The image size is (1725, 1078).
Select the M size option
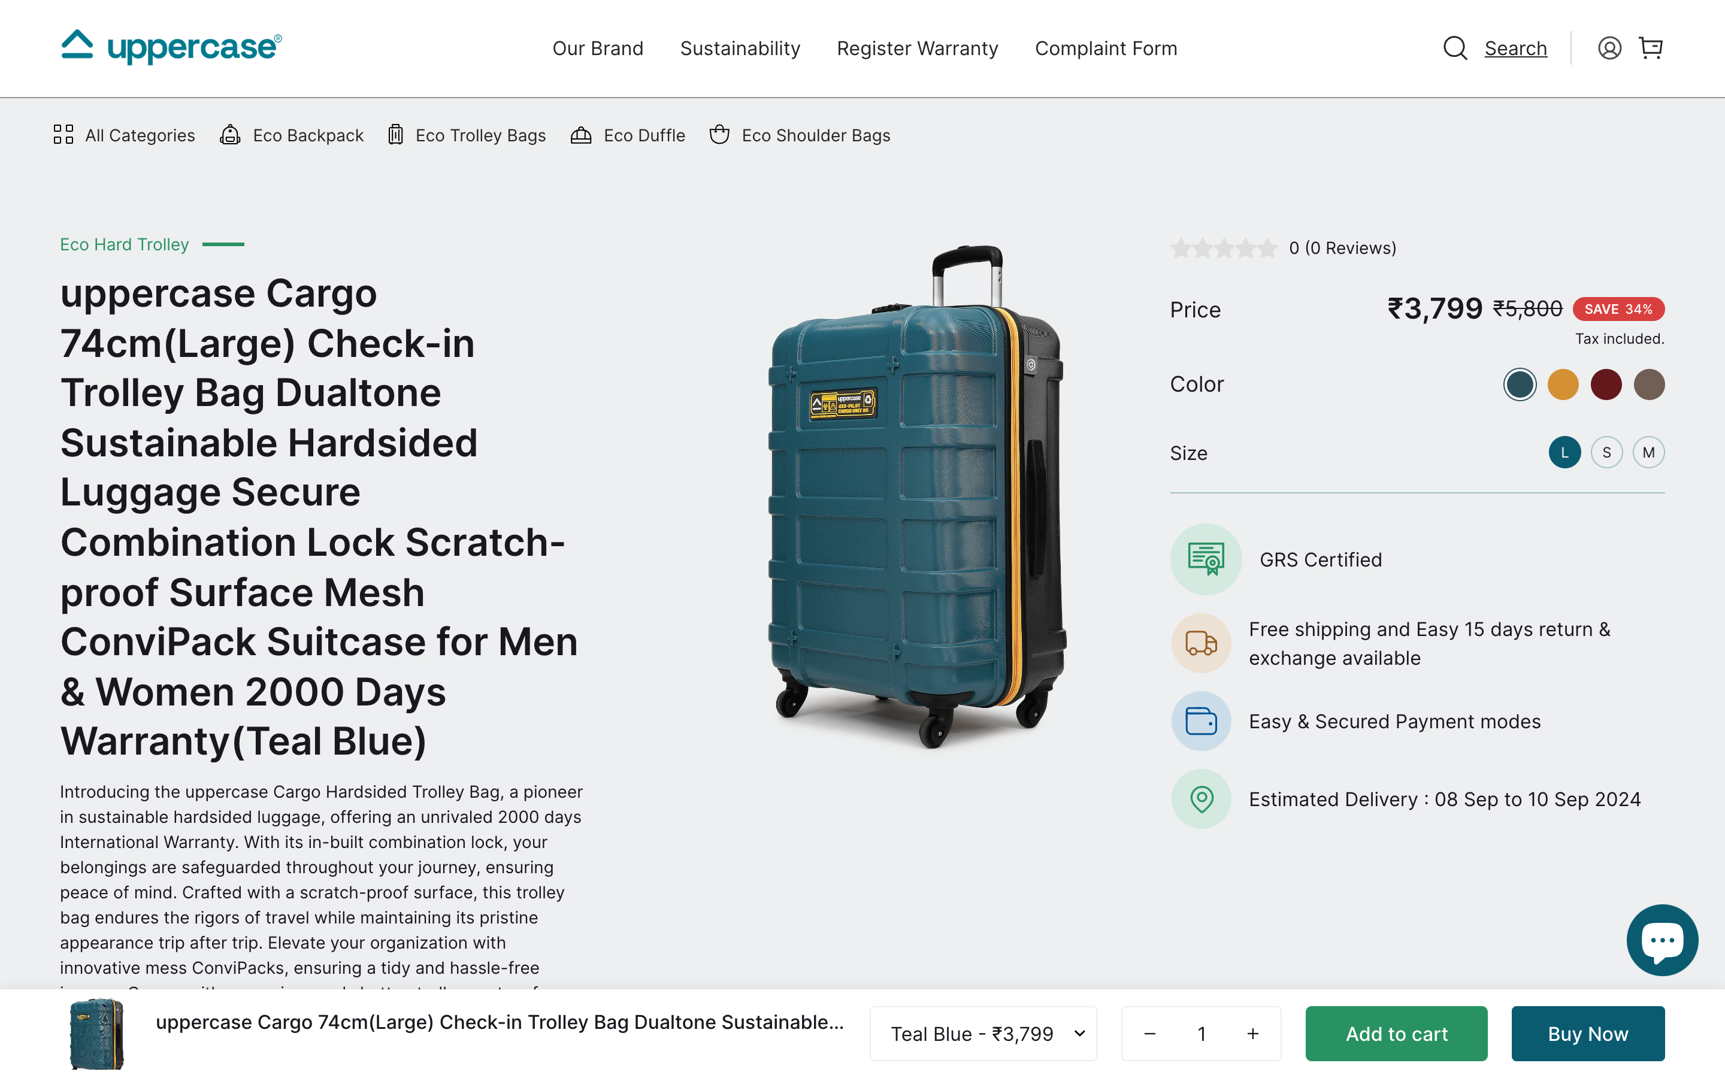click(1648, 452)
